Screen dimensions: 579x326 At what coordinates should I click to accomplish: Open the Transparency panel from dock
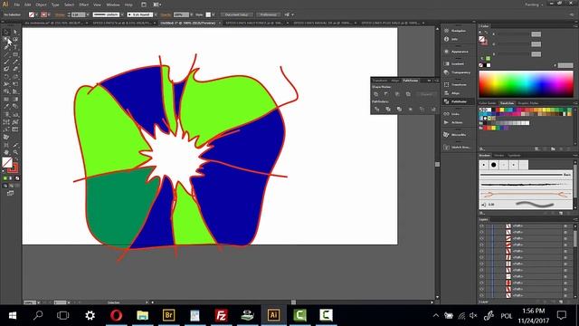point(458,72)
